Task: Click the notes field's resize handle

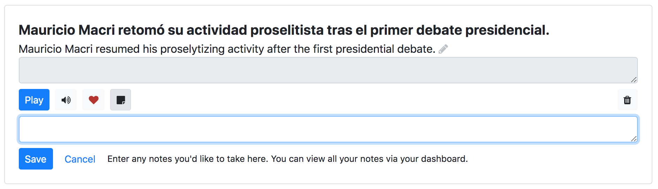Action: point(634,139)
